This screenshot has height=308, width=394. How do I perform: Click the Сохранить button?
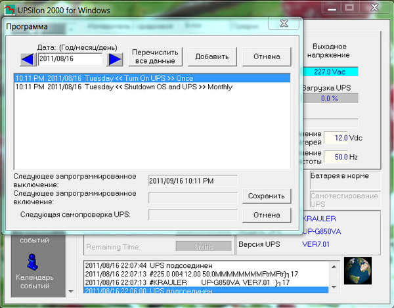267,196
